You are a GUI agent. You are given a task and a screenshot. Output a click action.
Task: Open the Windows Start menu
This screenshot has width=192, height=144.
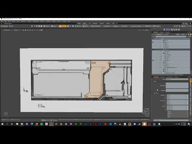[x=2, y=124]
